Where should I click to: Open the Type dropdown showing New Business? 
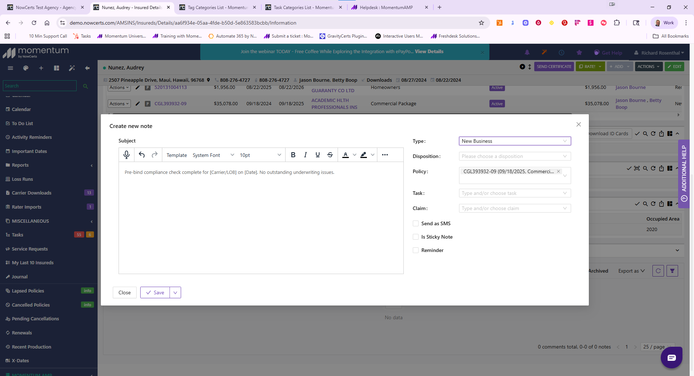coord(515,141)
